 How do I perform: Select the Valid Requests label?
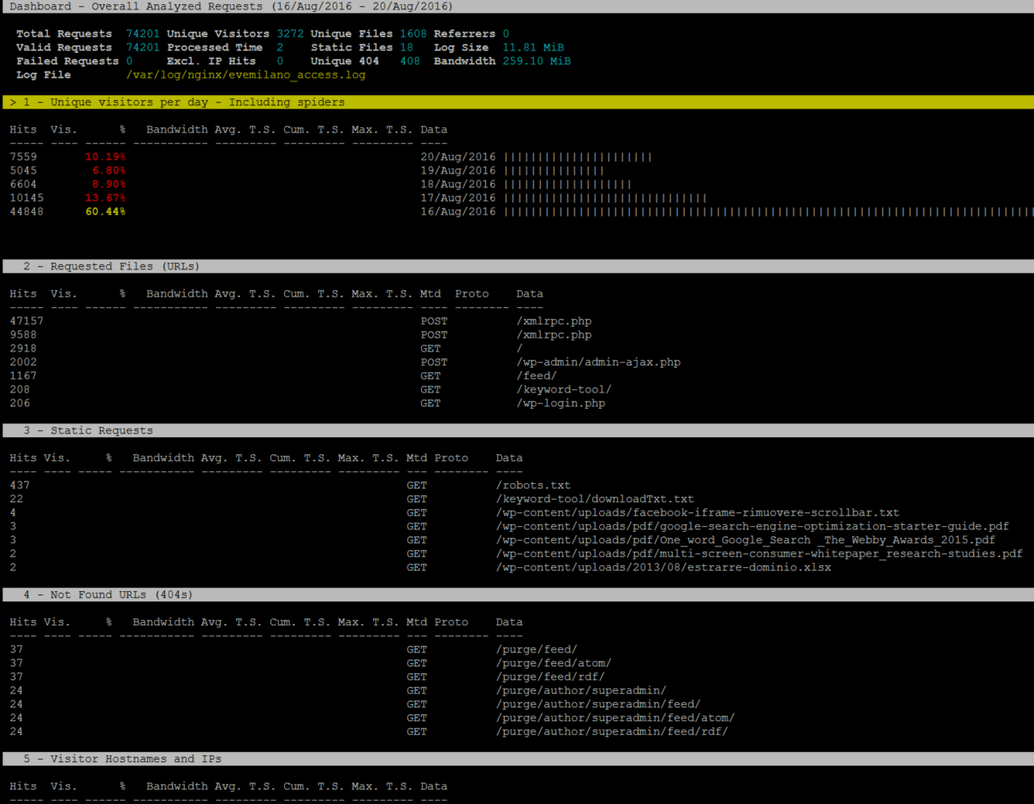(64, 48)
